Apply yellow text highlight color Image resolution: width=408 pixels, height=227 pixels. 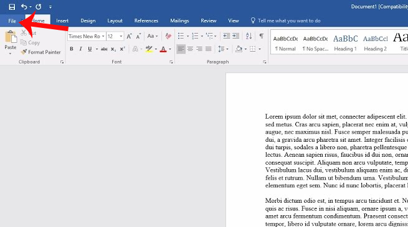tap(149, 49)
